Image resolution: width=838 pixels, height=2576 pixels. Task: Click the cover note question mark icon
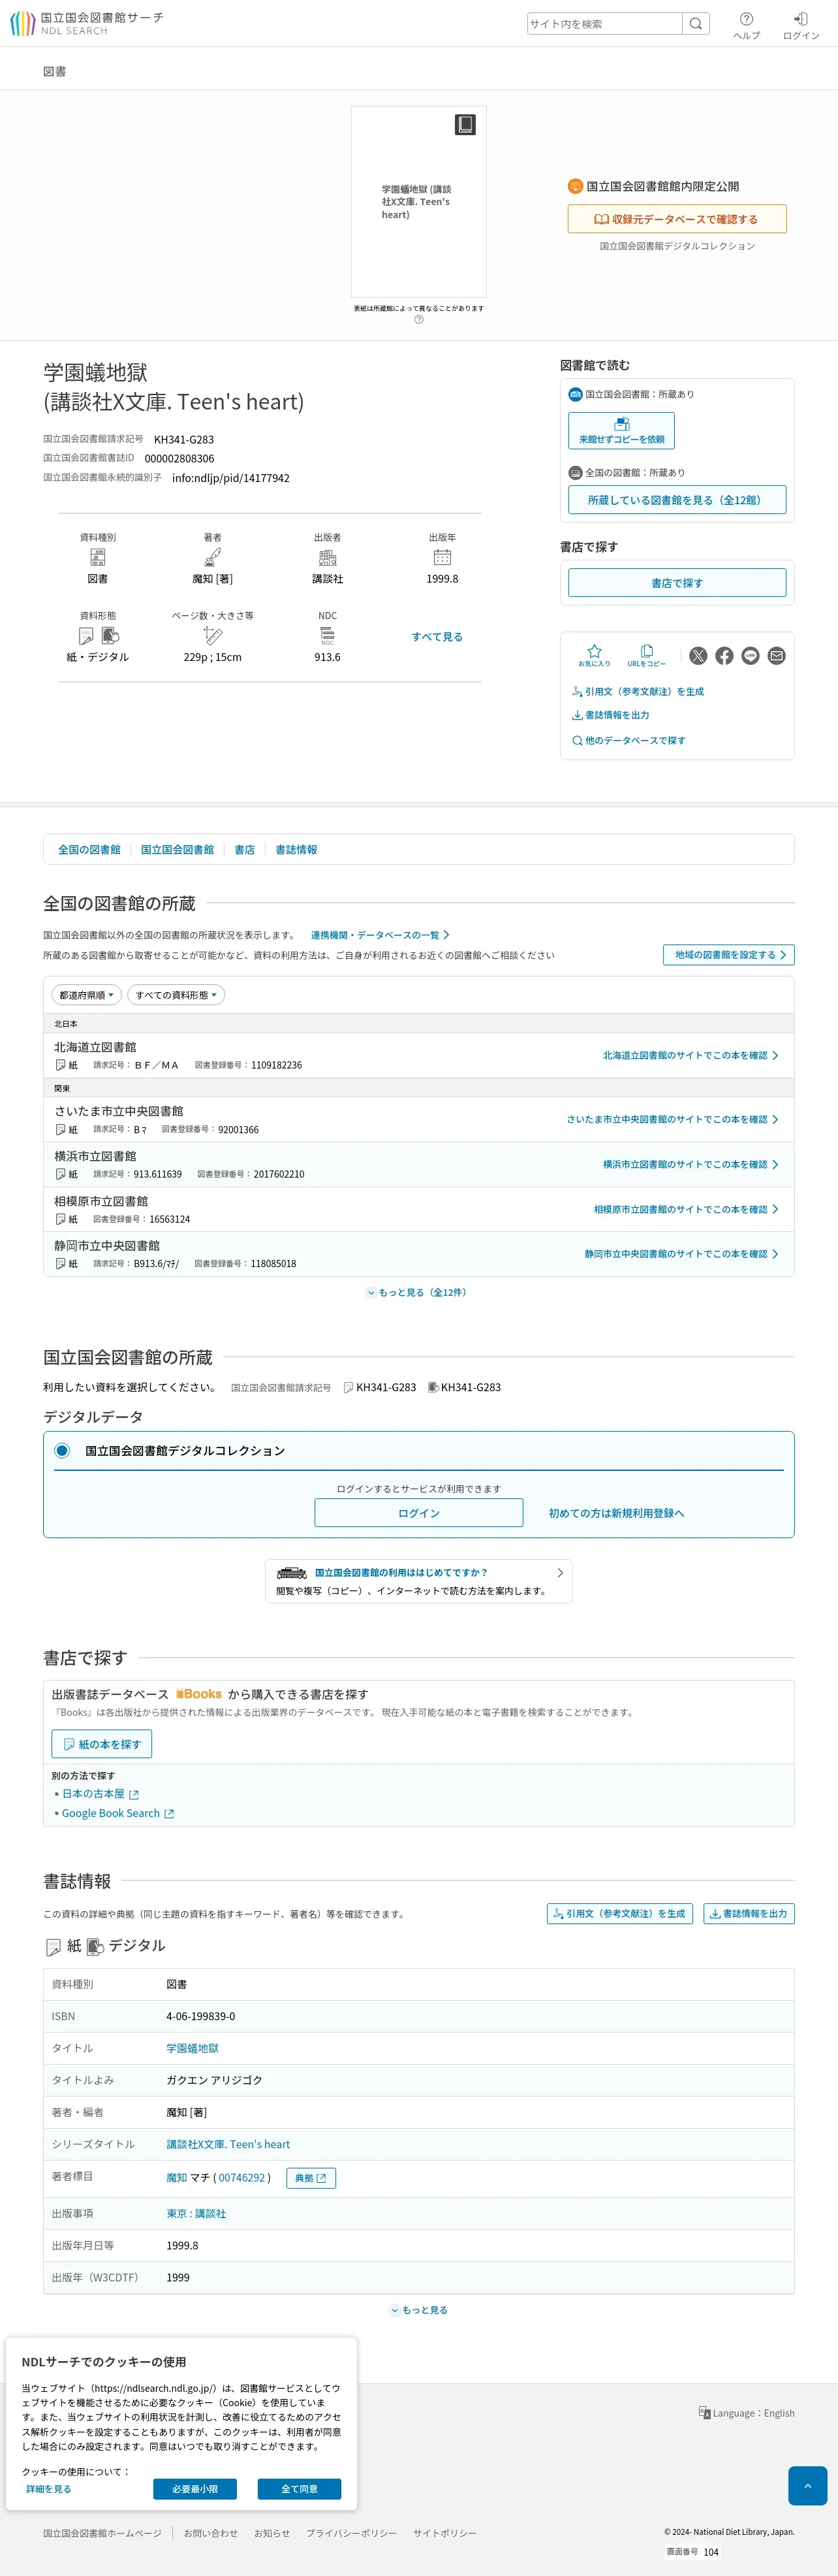[418, 320]
